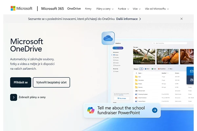Viewport: 197px width, 131px height.
Task: Click the blue arrow send button
Action: [155, 110]
